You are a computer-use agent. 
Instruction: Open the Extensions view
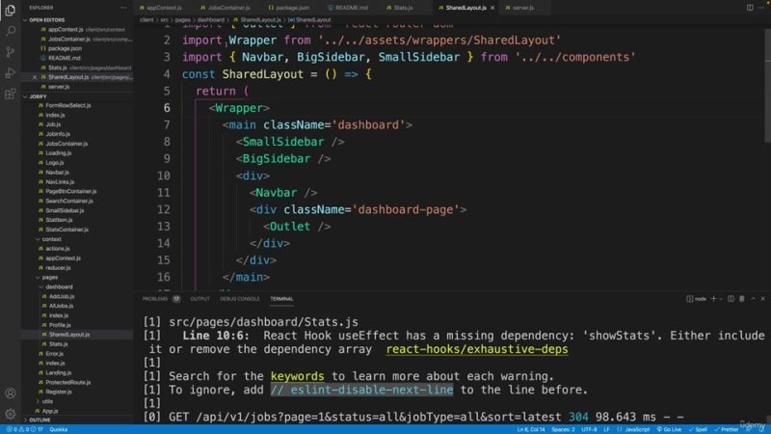tap(10, 94)
